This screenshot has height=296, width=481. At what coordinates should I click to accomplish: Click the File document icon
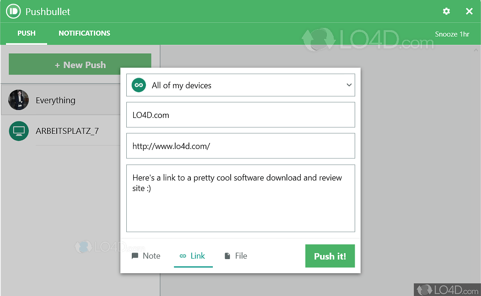tap(227, 256)
